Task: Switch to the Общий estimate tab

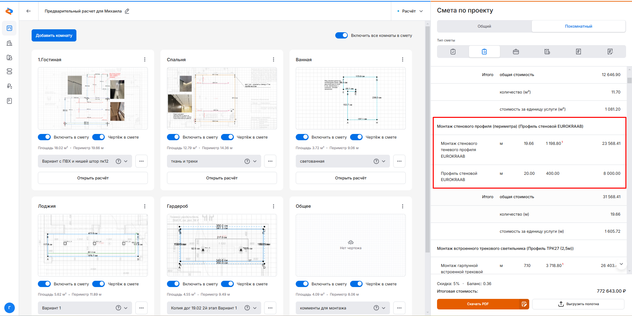Action: coord(484,26)
